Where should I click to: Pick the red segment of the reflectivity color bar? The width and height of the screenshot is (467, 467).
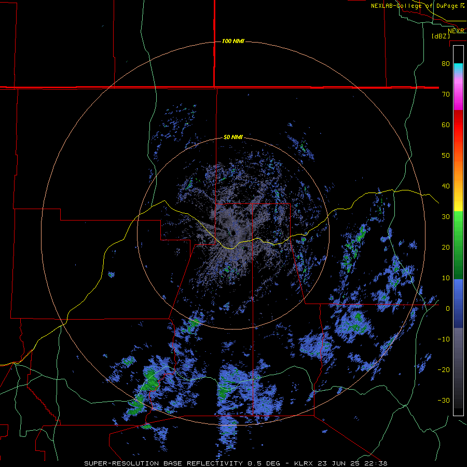(458, 125)
